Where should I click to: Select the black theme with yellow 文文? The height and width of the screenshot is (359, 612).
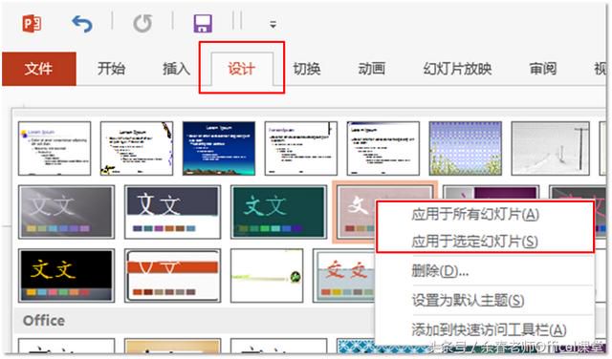(x=66, y=275)
